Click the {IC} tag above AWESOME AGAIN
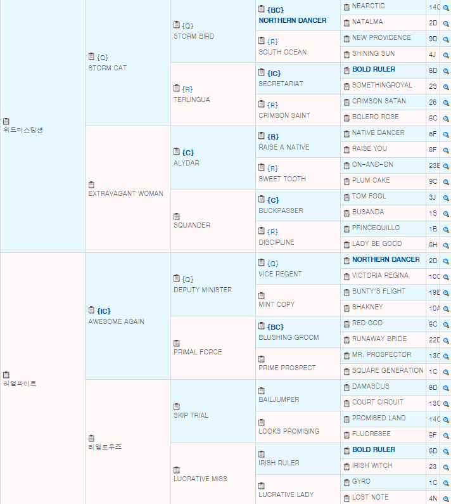 coord(104,311)
